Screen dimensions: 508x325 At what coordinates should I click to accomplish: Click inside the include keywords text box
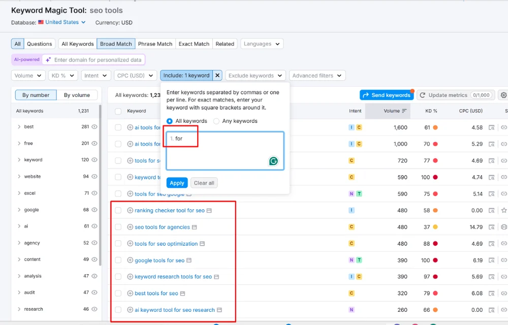click(224, 150)
